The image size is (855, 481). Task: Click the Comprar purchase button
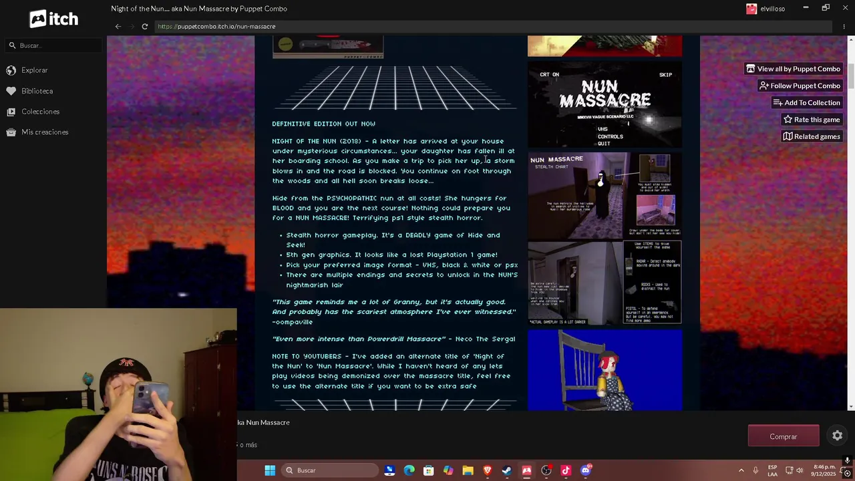[784, 436]
